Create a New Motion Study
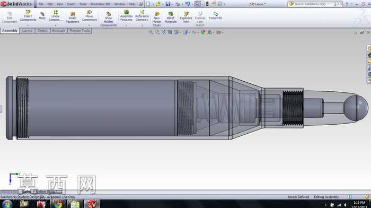Image resolution: width=371 pixels, height=208 pixels. (x=157, y=19)
